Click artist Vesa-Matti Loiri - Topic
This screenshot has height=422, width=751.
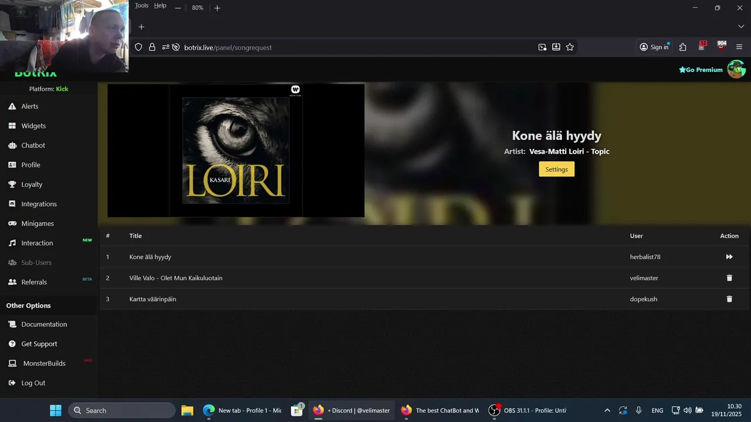[569, 151]
